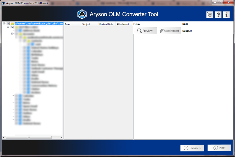Click the bold From label in the preview pane
The image size is (235, 157).
pyautogui.click(x=137, y=24)
